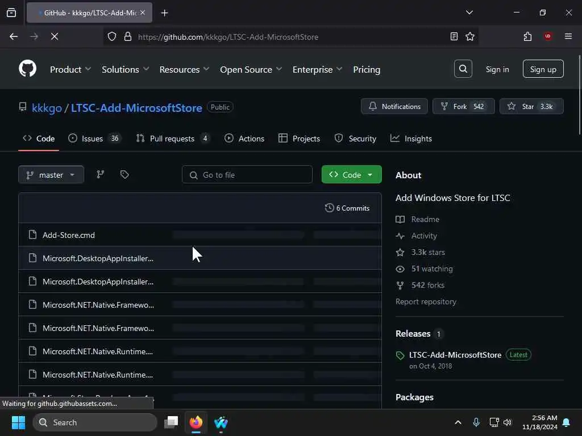Screen dimensions: 582x436
Task: Open uBlock Origin extension icon
Action: pyautogui.click(x=548, y=36)
